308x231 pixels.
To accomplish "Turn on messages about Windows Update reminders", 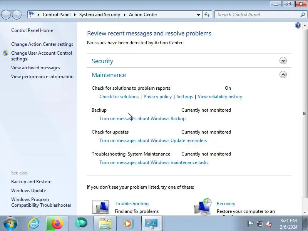I will coord(153,141).
